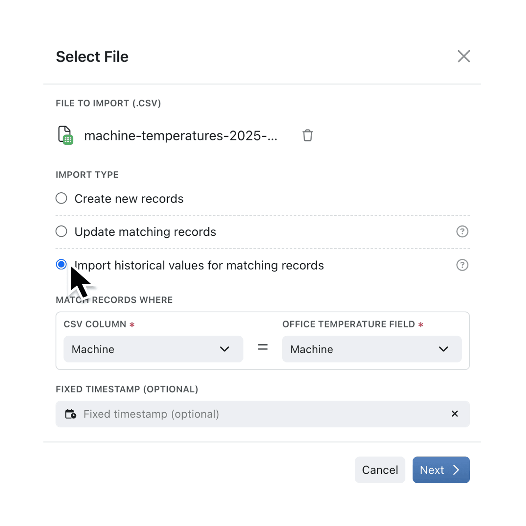526x526 pixels.
Task: Click the equals sign between match fields
Action: [x=262, y=347]
